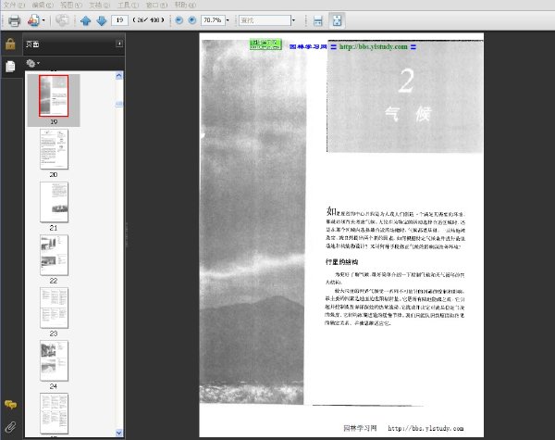Zoom in with the plus button
The image size is (555, 440).
[192, 20]
